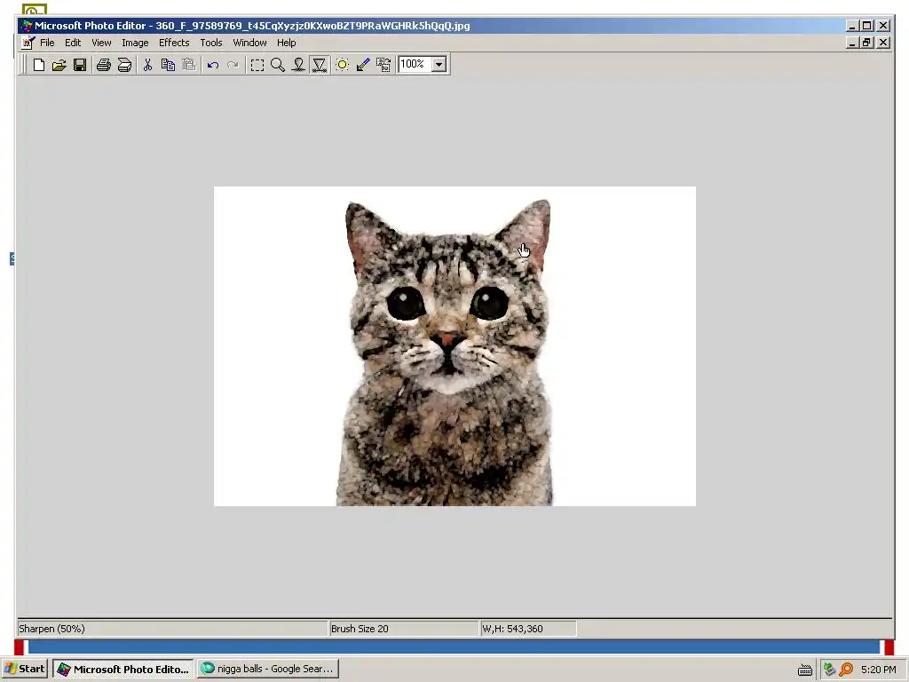The width and height of the screenshot is (909, 682).
Task: Click the 5:20 PM system clock
Action: pyautogui.click(x=878, y=670)
